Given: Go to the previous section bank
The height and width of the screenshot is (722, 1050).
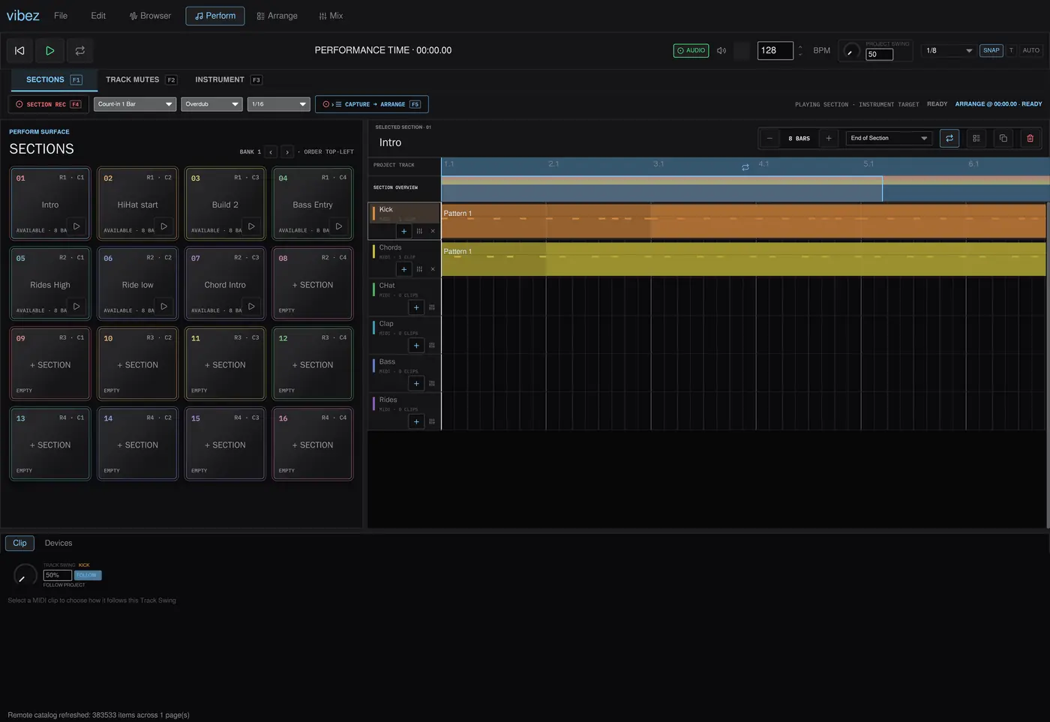Looking at the screenshot, I should (271, 152).
